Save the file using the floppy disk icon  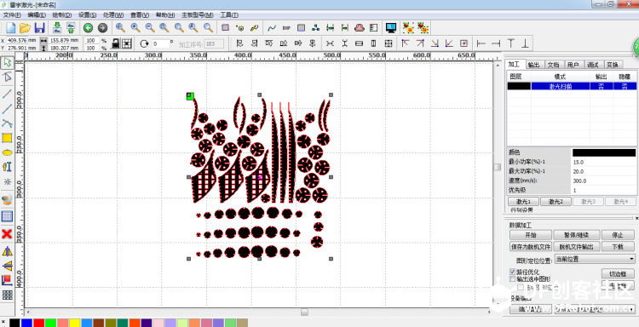click(39, 28)
